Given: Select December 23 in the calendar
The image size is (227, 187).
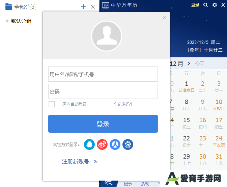Looking at the screenshot, I should (x=202, y=141).
